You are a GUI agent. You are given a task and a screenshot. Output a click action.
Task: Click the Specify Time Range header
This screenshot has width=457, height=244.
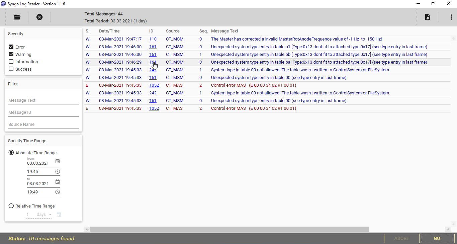tap(43, 141)
